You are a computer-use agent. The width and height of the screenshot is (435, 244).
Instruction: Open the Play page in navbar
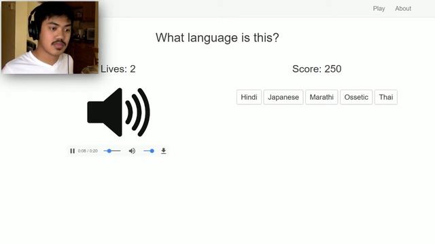pos(379,9)
